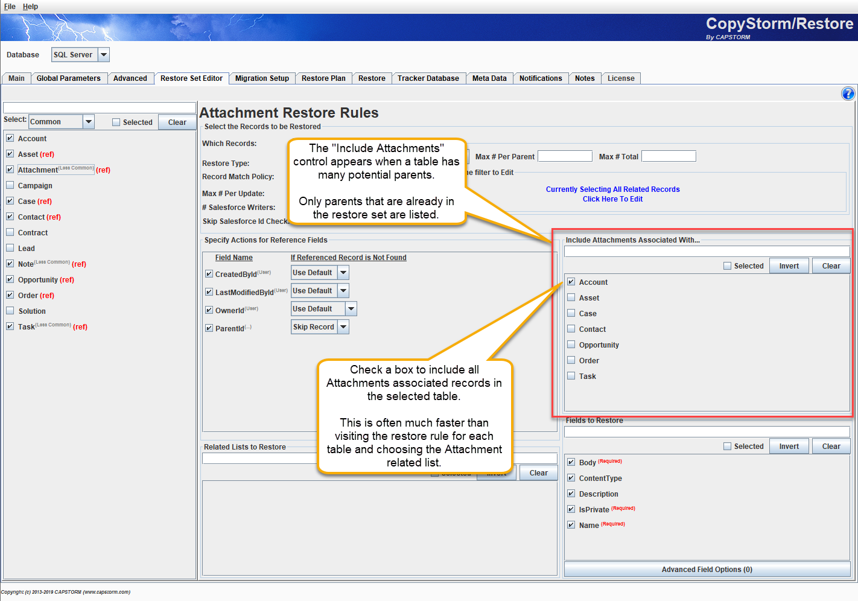Toggle the Task table checkbox
This screenshot has height=601, width=858.
point(10,326)
